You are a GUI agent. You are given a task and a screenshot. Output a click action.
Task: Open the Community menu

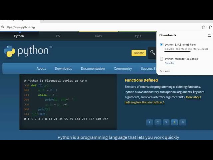pos(123,68)
